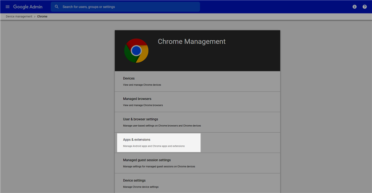This screenshot has height=193, width=372.
Task: Click 'Manage user-based settings on Chrome browsers' text
Action: [x=162, y=126]
